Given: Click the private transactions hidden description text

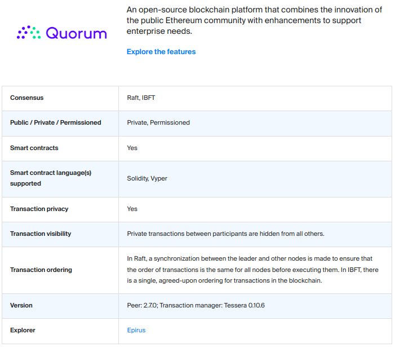Looking at the screenshot, I should pos(225,234).
